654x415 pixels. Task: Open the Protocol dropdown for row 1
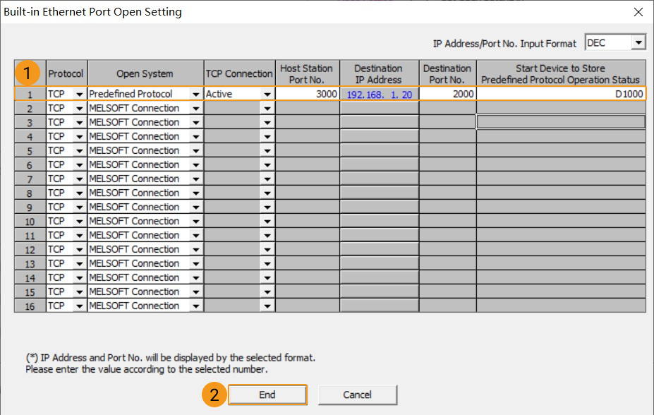click(x=80, y=94)
